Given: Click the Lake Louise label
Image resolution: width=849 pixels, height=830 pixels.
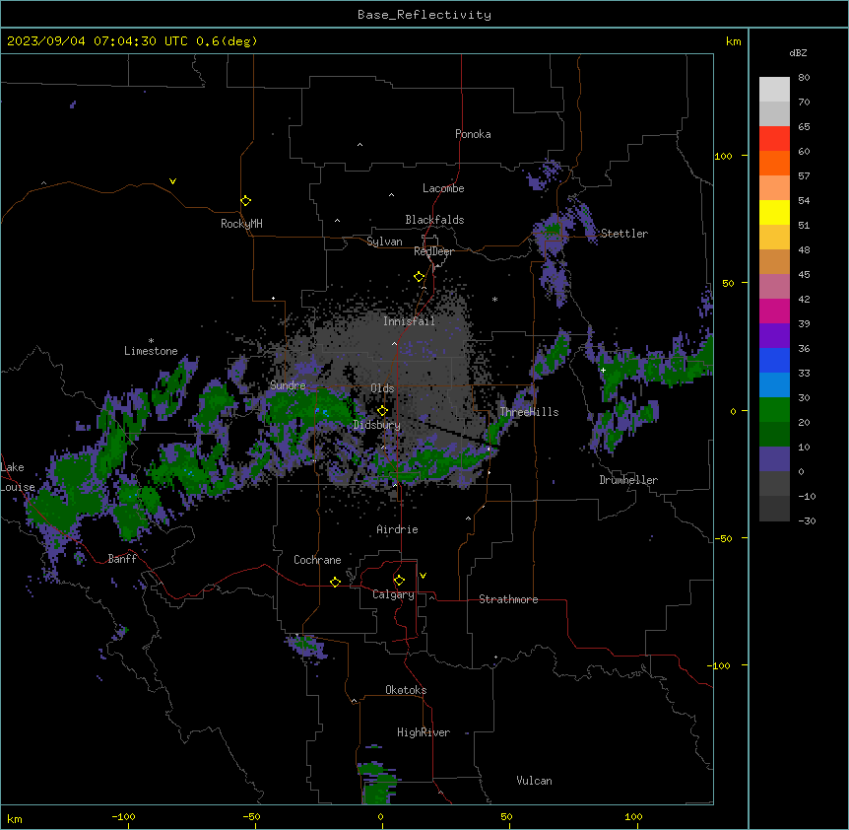Looking at the screenshot, I should click(x=16, y=477).
